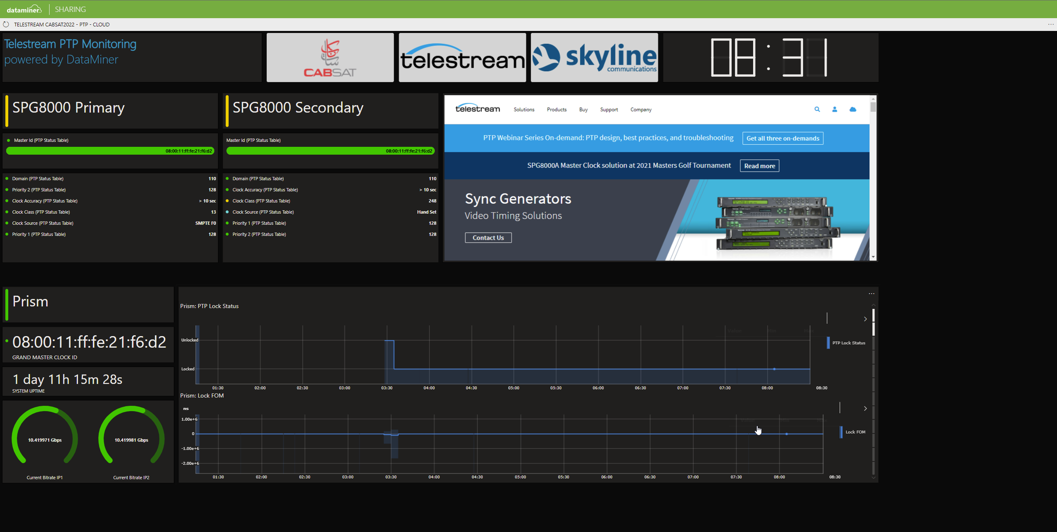The height and width of the screenshot is (532, 1057).
Task: Click the Get all three on-demands button
Action: [782, 138]
